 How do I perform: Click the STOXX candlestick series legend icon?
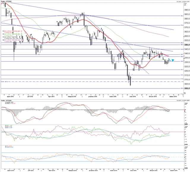[3, 37]
